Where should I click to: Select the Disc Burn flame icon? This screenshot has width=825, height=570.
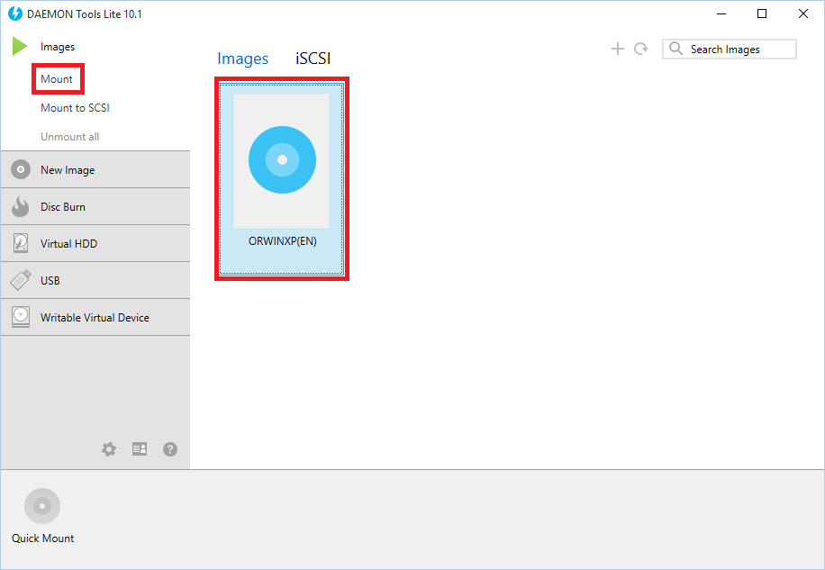tap(21, 206)
